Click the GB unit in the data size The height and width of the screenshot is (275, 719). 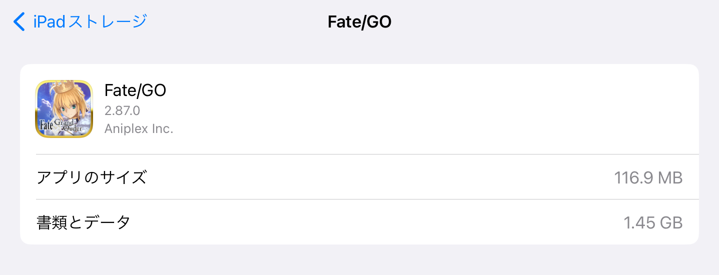[671, 222]
